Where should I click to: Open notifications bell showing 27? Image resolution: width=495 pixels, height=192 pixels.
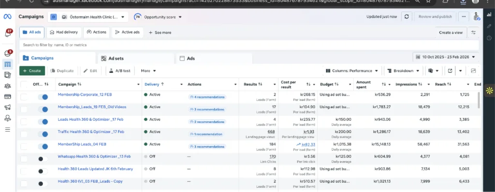[8, 33]
